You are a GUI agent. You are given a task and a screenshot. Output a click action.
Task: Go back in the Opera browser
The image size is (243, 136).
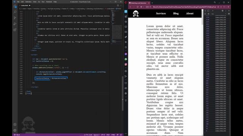coord(130,7)
